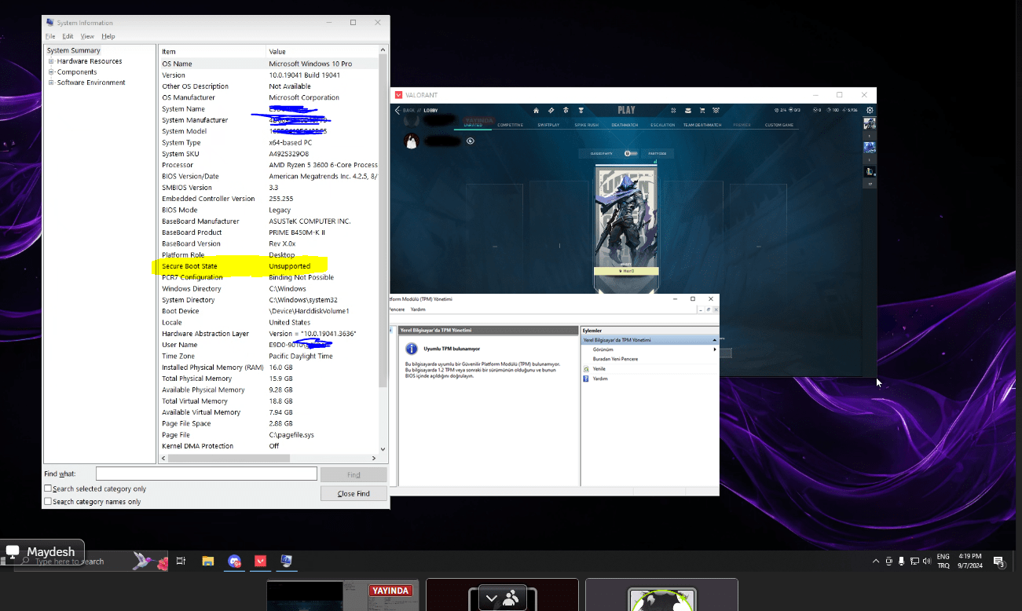This screenshot has height=611, width=1022.
Task: Open the agents icon in Valorant navbar
Action: (x=566, y=110)
